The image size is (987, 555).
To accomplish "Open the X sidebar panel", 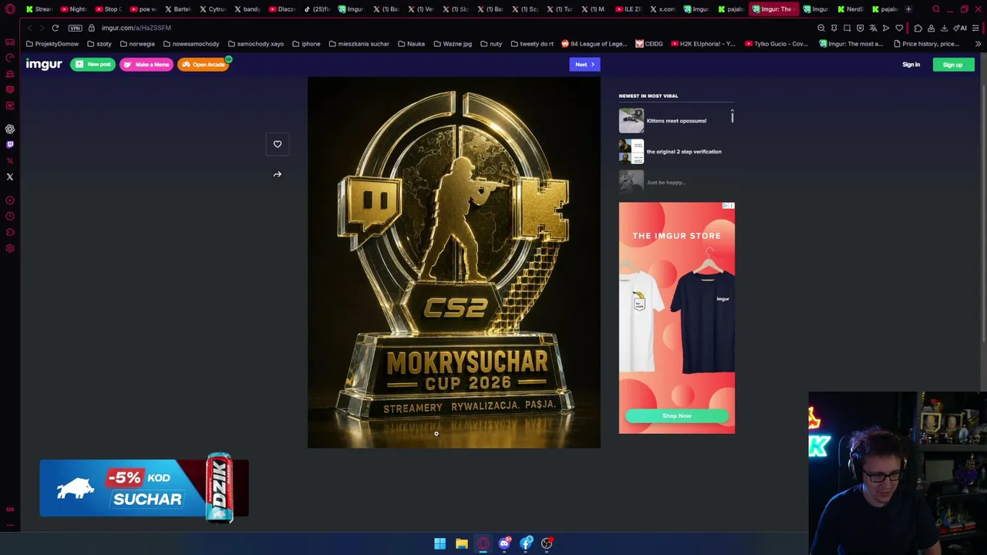I will tap(10, 177).
